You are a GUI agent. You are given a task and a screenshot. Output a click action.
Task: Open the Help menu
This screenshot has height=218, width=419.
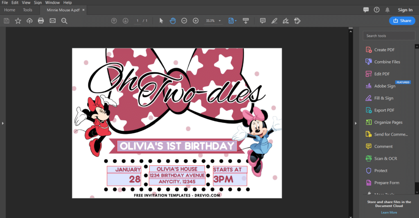tap(68, 2)
